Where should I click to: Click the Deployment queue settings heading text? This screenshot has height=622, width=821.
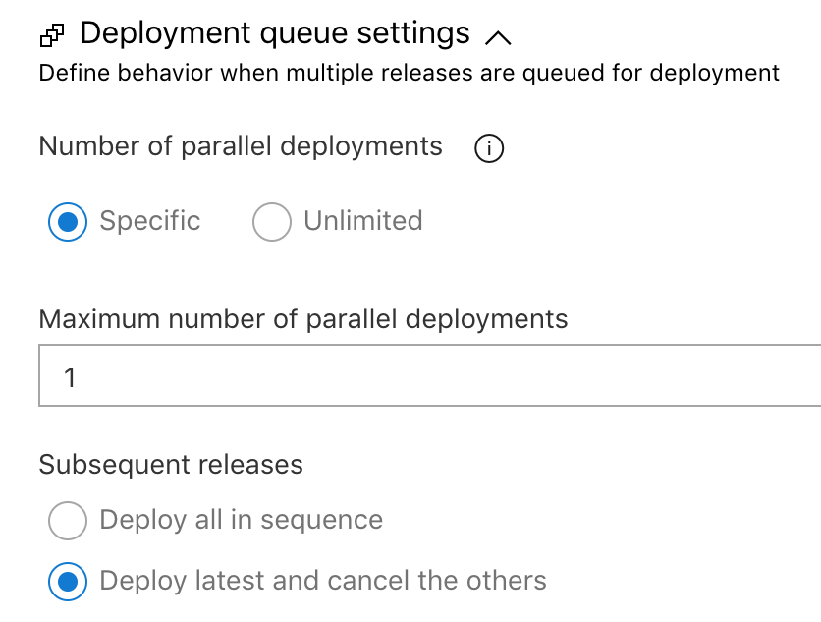pos(275,33)
